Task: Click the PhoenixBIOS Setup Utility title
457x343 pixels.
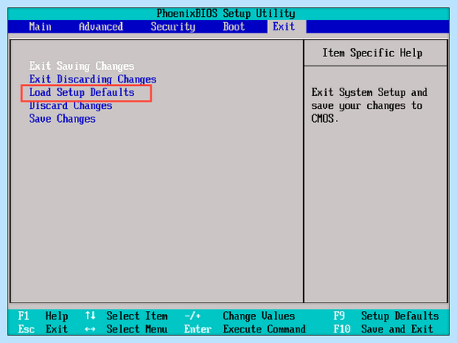Action: (x=226, y=14)
